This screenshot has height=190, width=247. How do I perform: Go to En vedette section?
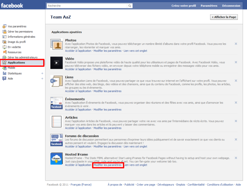click(14, 47)
